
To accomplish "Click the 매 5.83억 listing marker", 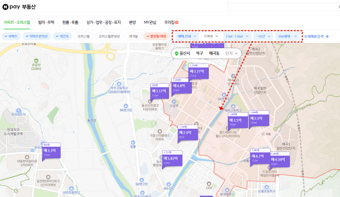I will [172, 159].
